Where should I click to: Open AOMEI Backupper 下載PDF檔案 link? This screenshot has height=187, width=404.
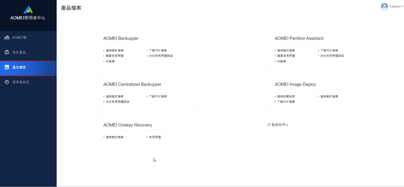coord(158,50)
